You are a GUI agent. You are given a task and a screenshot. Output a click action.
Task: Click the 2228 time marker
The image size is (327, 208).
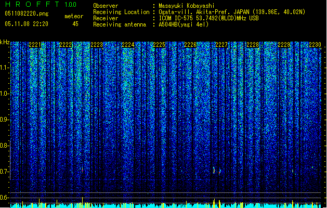pyautogui.click(x=253, y=45)
